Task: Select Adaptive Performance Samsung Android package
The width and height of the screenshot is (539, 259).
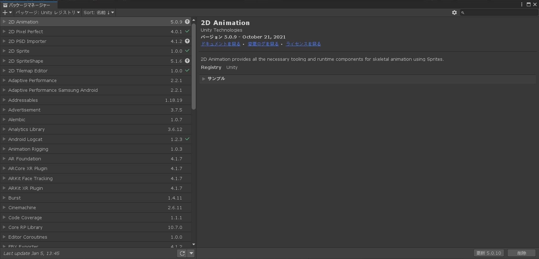Action: point(96,90)
